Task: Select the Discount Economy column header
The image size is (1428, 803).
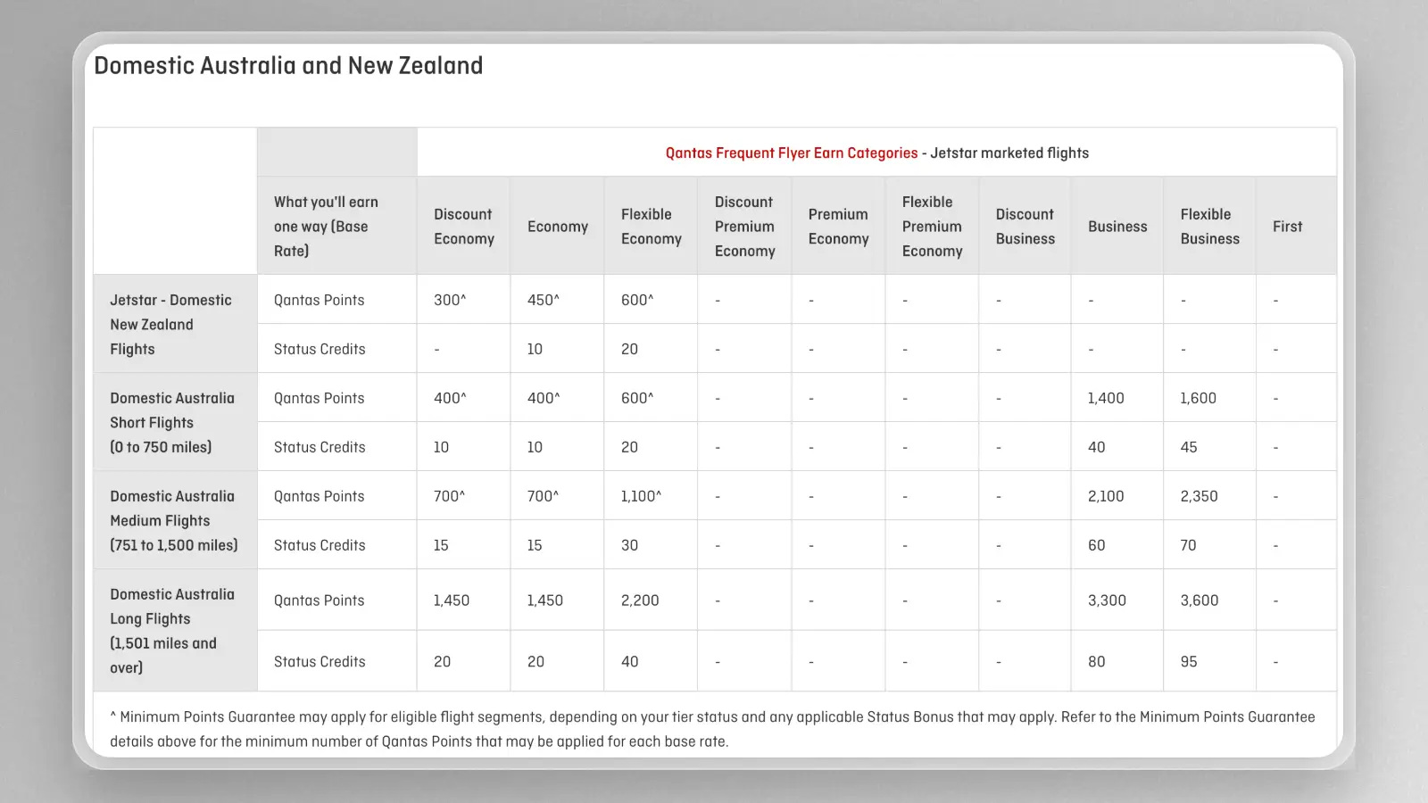Action: pos(464,226)
